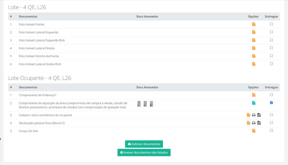The image size is (288, 165).
Task: Click the printer icon for Declaração pessoa física
Action: [254, 123]
